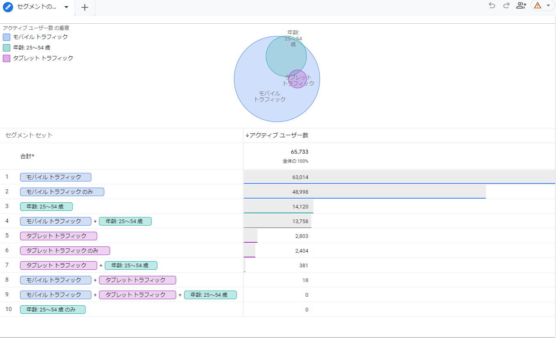Click the タブレット トラフィック chip in row 7
The width and height of the screenshot is (556, 338).
coord(59,265)
